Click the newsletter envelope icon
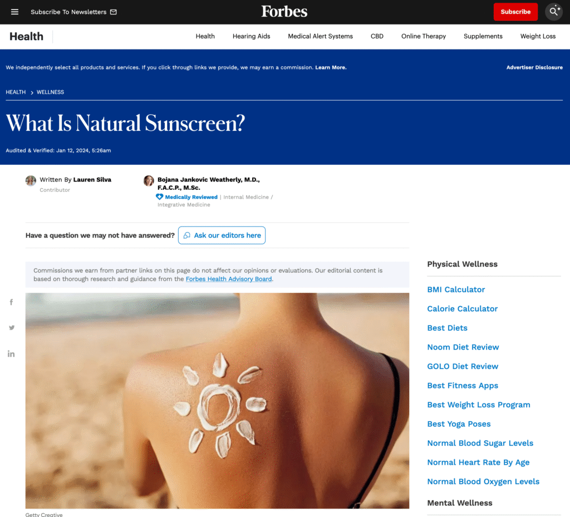The height and width of the screenshot is (517, 570). coord(114,12)
